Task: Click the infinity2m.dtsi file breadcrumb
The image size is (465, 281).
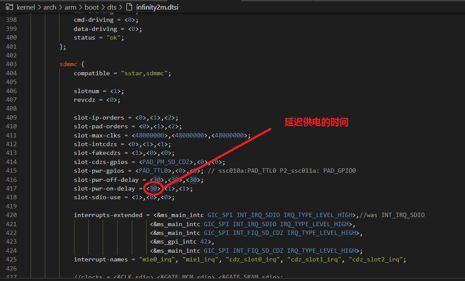Action: (157, 7)
